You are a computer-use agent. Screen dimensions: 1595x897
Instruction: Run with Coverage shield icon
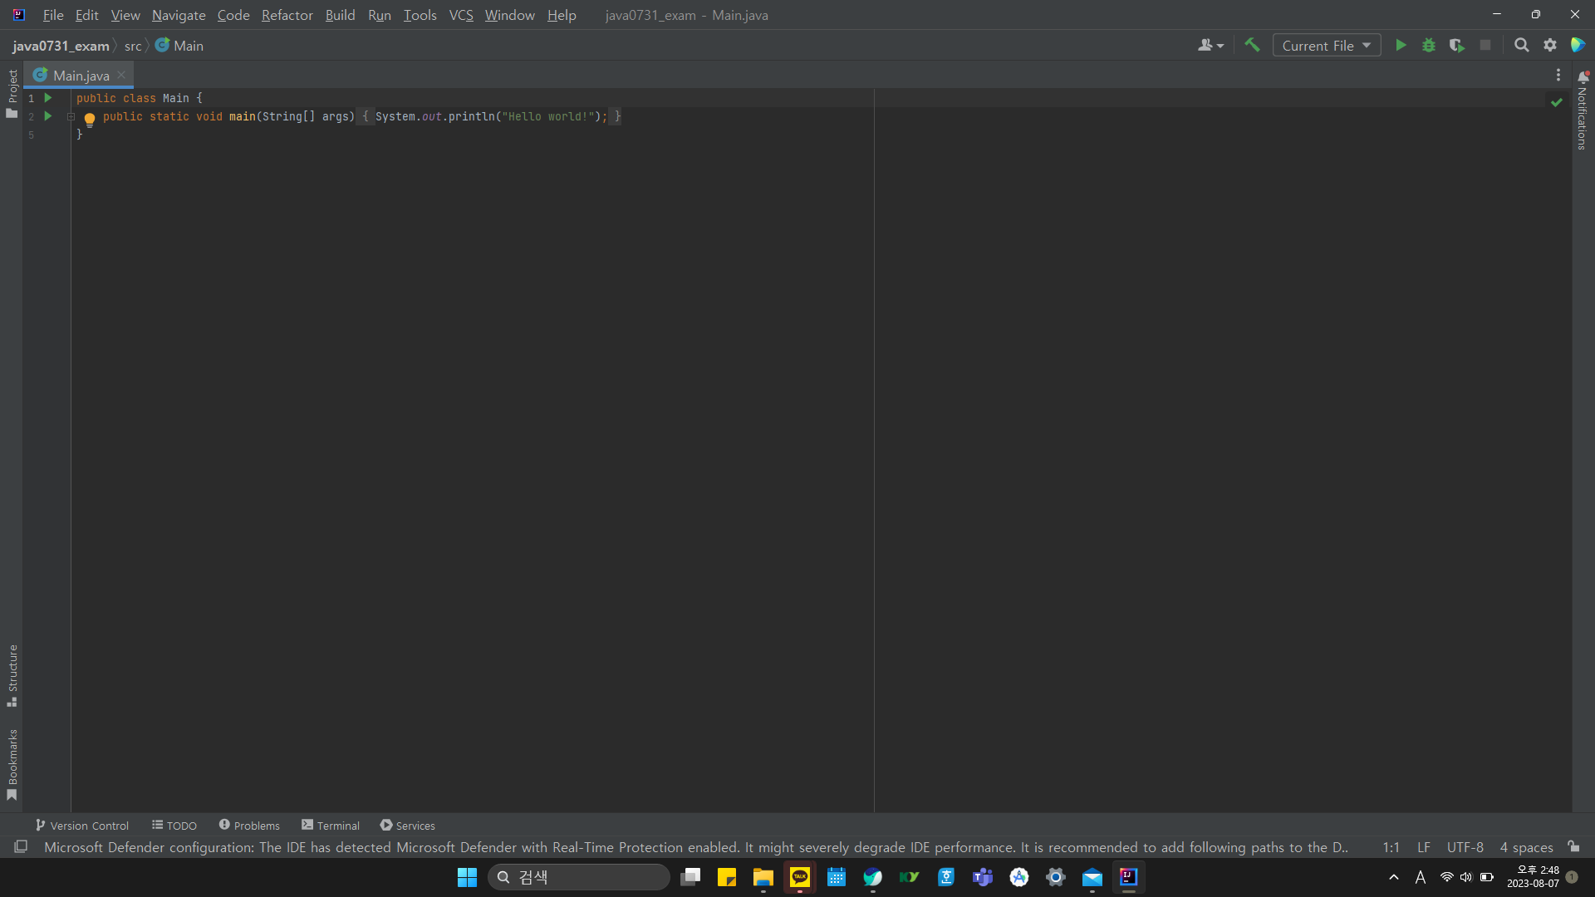click(1456, 46)
